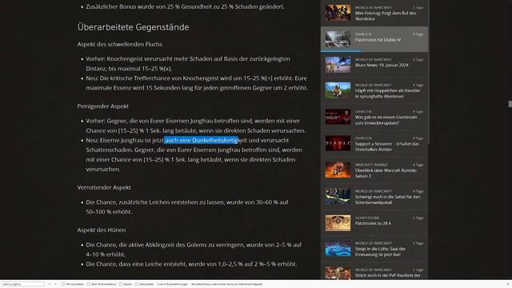
Task: Click the subheading 'Aspekt des Hünen'
Action: pos(102,230)
